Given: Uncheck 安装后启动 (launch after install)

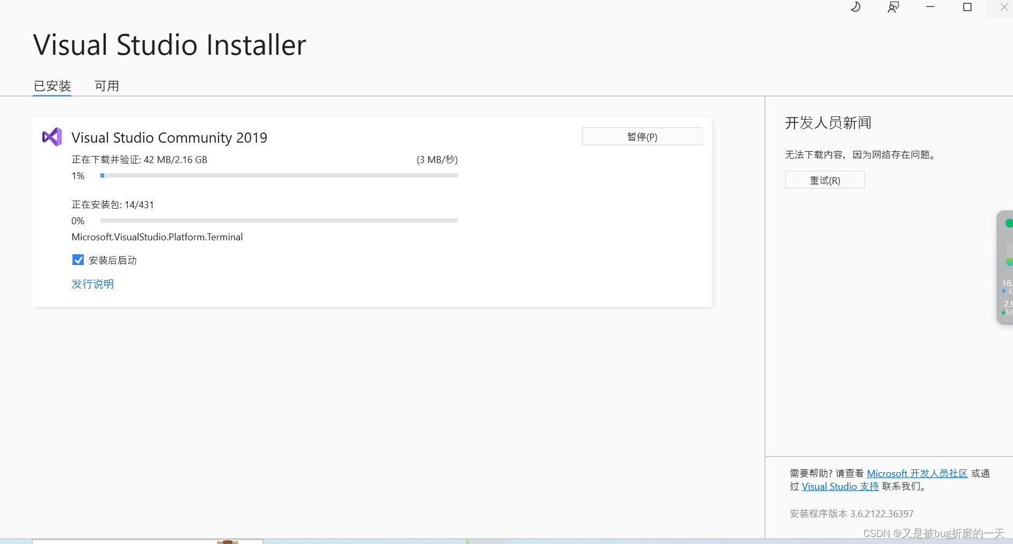Looking at the screenshot, I should coord(78,260).
